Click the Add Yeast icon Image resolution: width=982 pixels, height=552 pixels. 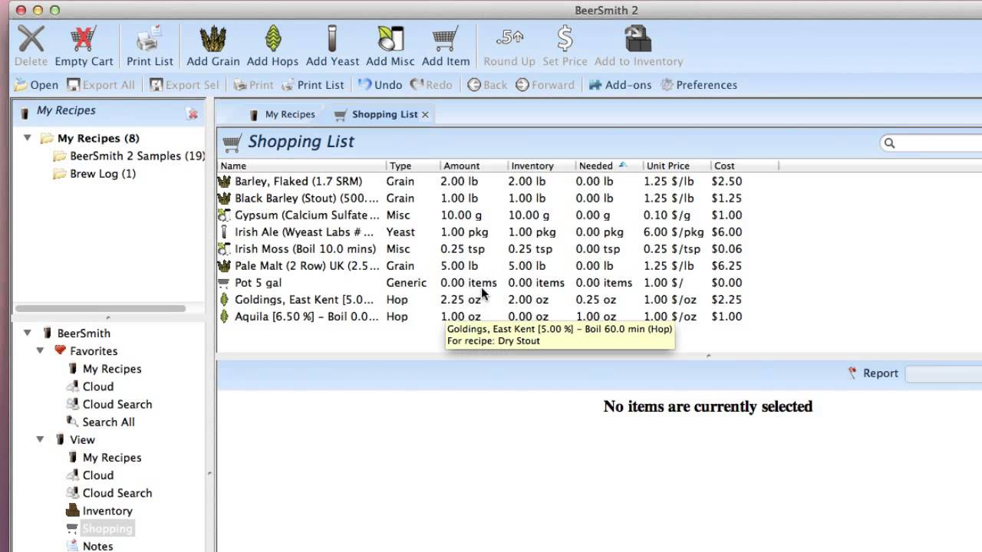pos(332,39)
